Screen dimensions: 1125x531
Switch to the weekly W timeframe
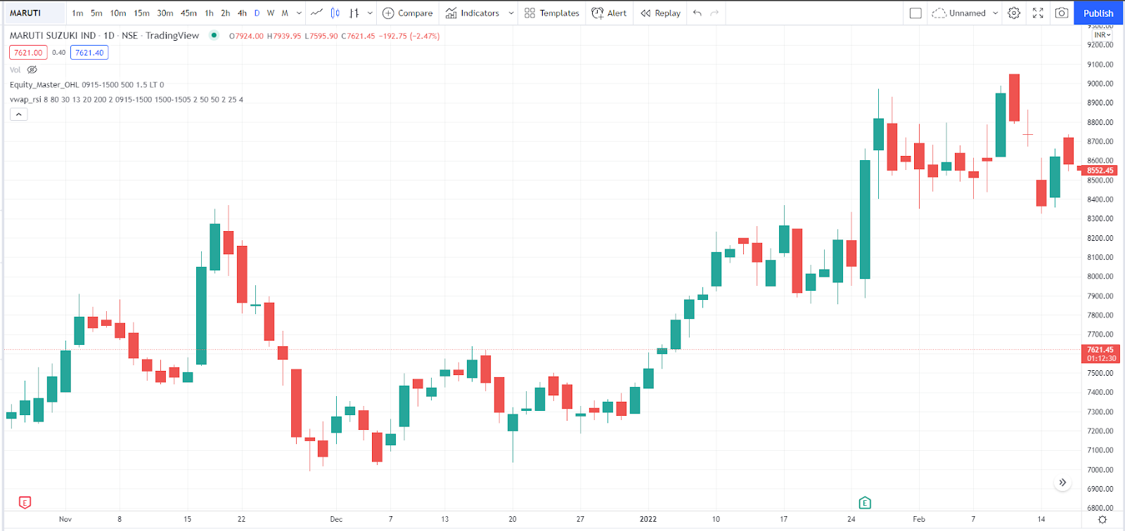271,13
